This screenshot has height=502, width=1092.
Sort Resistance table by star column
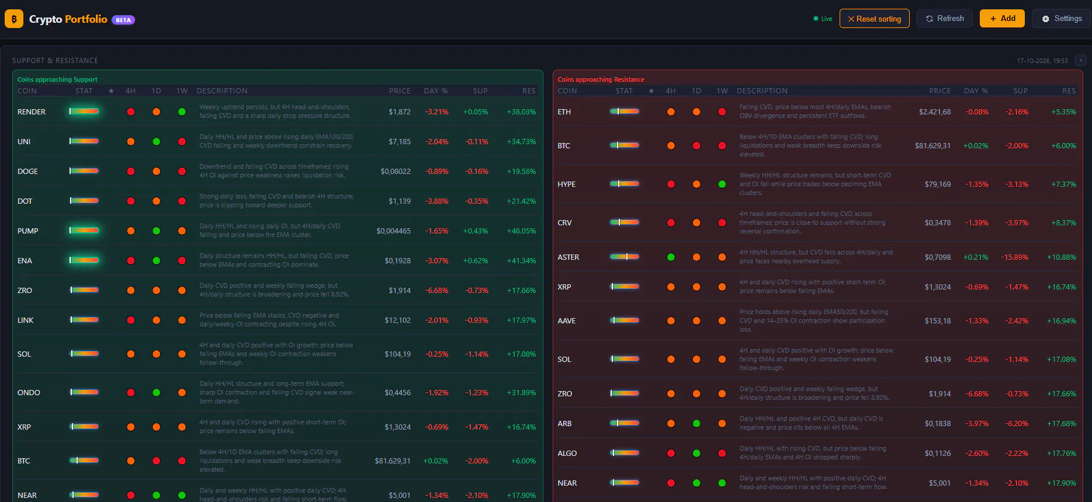651,91
